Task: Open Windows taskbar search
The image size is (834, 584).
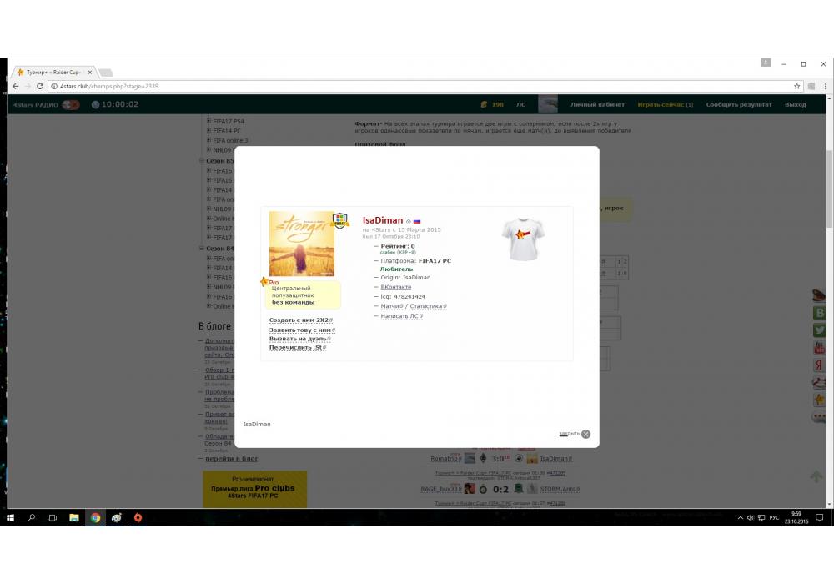Action: (x=31, y=517)
